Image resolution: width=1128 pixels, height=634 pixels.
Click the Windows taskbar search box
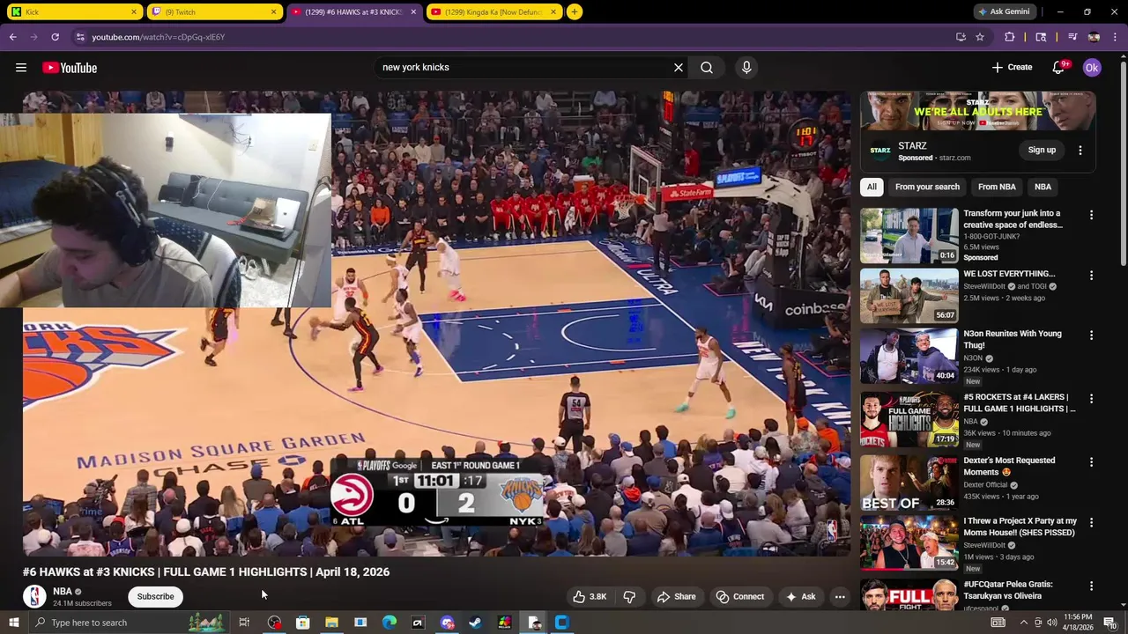pyautogui.click(x=128, y=623)
